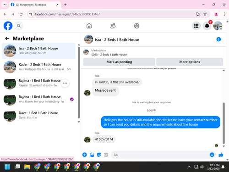Open Task View on the taskbar
Screen dimensions: 229x172
pyautogui.click(x=17, y=167)
